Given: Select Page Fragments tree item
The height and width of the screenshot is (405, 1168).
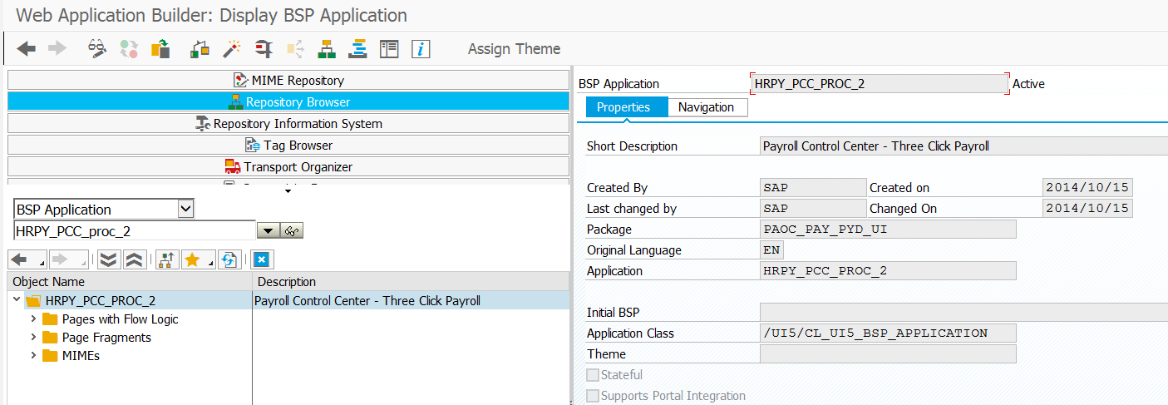Looking at the screenshot, I should click(106, 338).
